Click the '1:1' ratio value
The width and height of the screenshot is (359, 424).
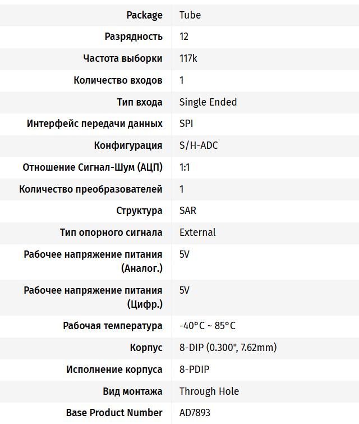[185, 167]
